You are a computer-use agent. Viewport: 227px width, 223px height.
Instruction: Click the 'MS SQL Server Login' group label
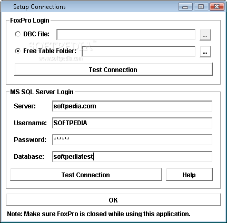pos(42,92)
